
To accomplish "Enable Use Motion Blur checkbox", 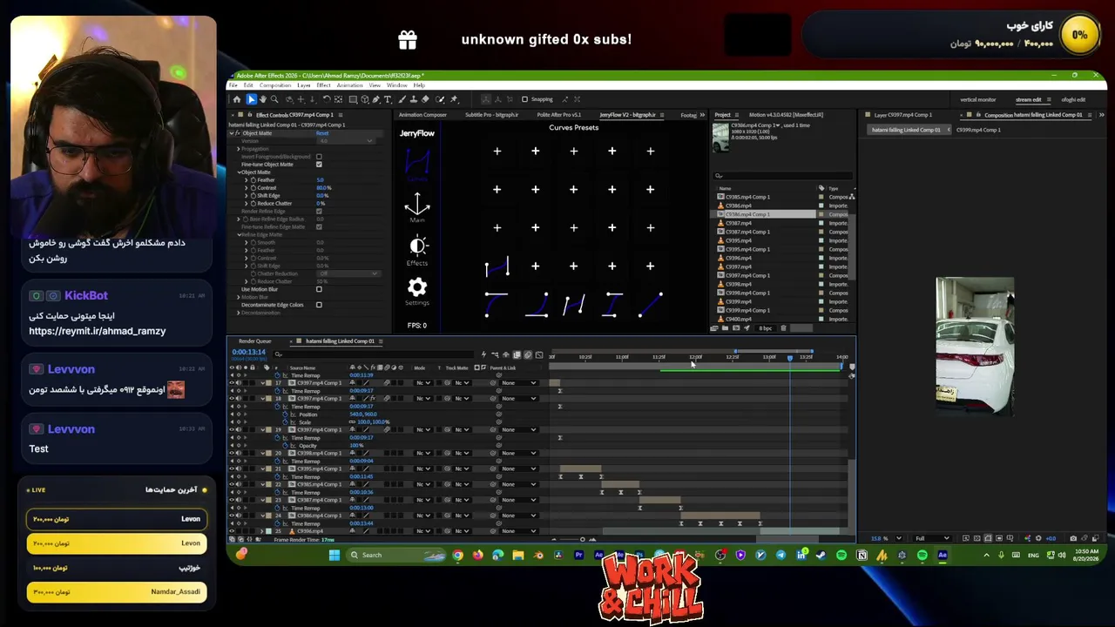I will [x=319, y=289].
